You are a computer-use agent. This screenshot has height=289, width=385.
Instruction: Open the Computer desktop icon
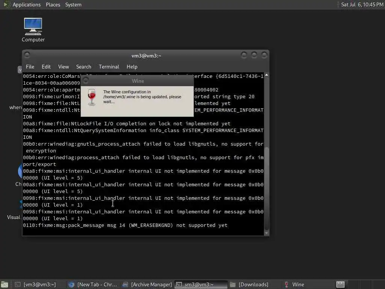(x=33, y=30)
